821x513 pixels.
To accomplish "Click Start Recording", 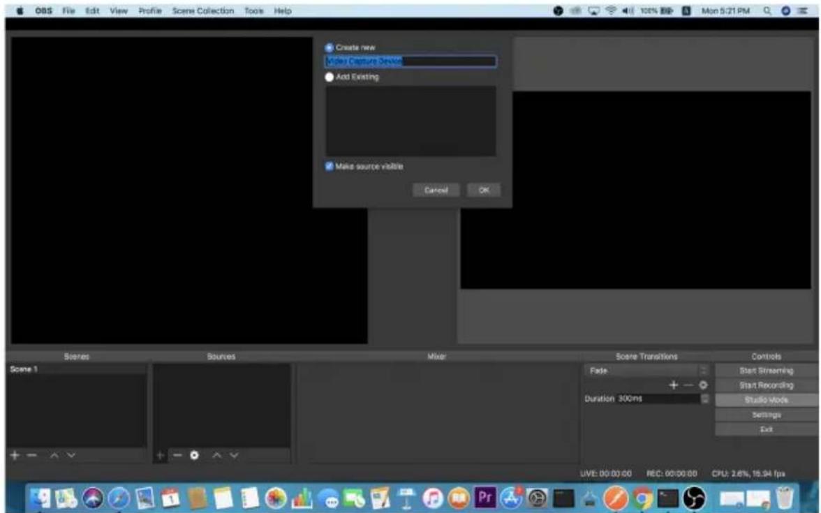I will pos(766,385).
